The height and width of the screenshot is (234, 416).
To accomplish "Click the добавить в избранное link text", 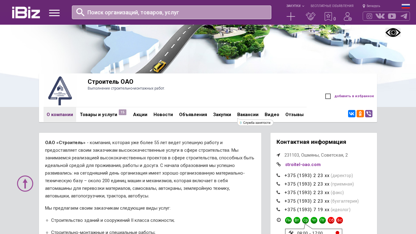I will (354, 96).
